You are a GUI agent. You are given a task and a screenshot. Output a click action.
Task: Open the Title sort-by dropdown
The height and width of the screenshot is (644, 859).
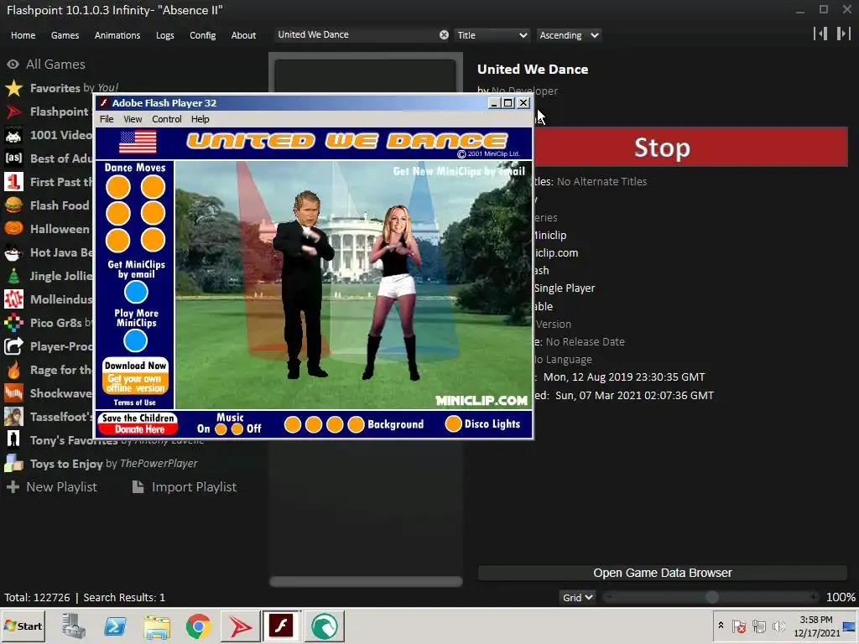pyautogui.click(x=492, y=35)
